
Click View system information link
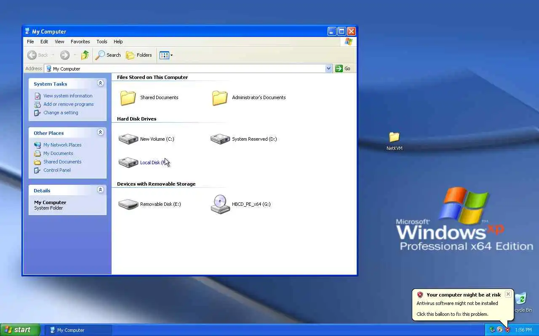click(x=68, y=96)
